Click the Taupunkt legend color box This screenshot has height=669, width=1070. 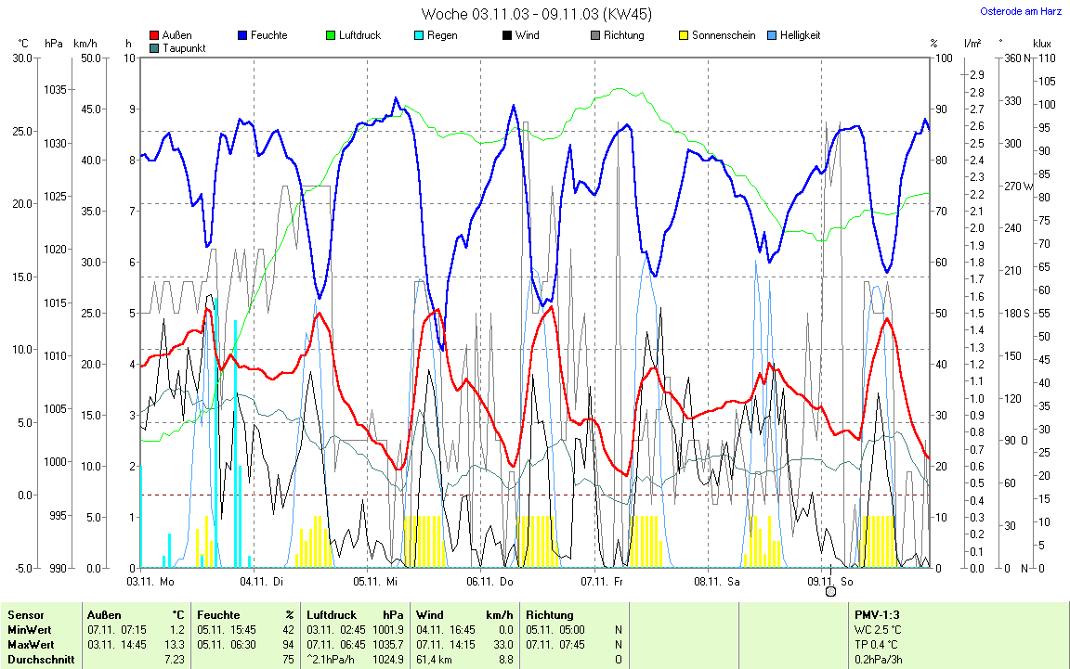click(154, 48)
